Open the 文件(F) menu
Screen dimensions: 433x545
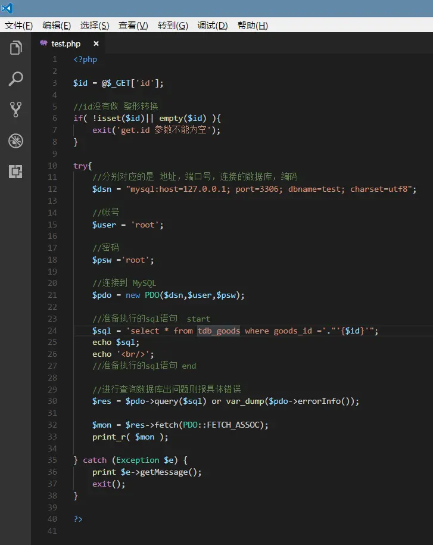pos(18,26)
